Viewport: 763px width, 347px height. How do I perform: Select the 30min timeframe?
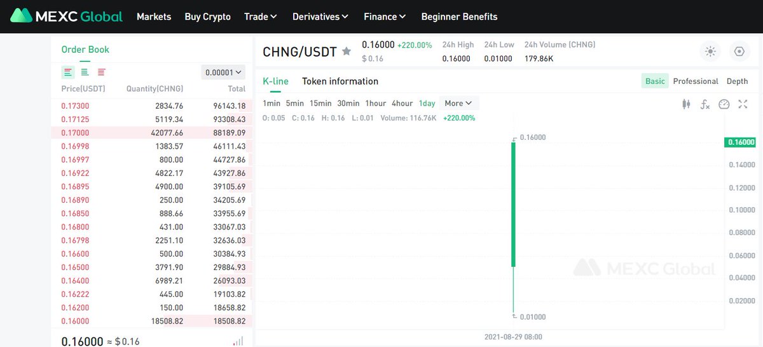(x=348, y=103)
